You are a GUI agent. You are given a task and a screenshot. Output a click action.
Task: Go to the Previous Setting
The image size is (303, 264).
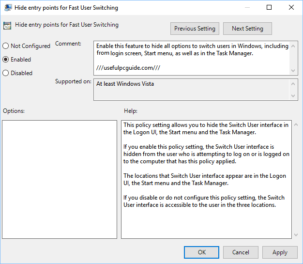coord(195,29)
